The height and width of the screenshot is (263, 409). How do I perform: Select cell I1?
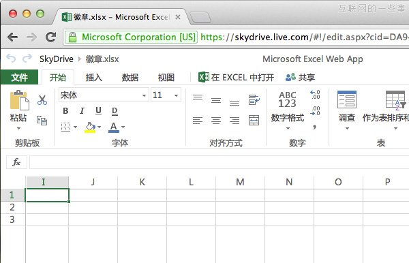coord(47,195)
